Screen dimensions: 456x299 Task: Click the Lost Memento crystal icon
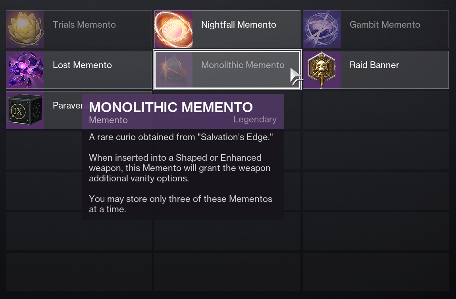25,69
